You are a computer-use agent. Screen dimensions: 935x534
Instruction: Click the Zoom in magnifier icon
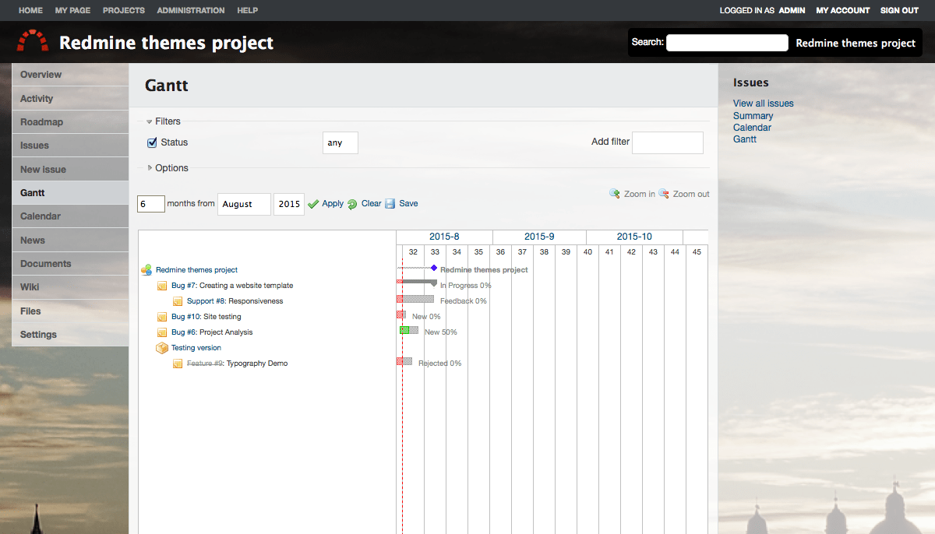point(615,194)
